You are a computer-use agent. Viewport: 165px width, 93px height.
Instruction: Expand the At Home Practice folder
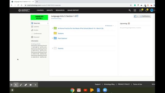click(52, 28)
